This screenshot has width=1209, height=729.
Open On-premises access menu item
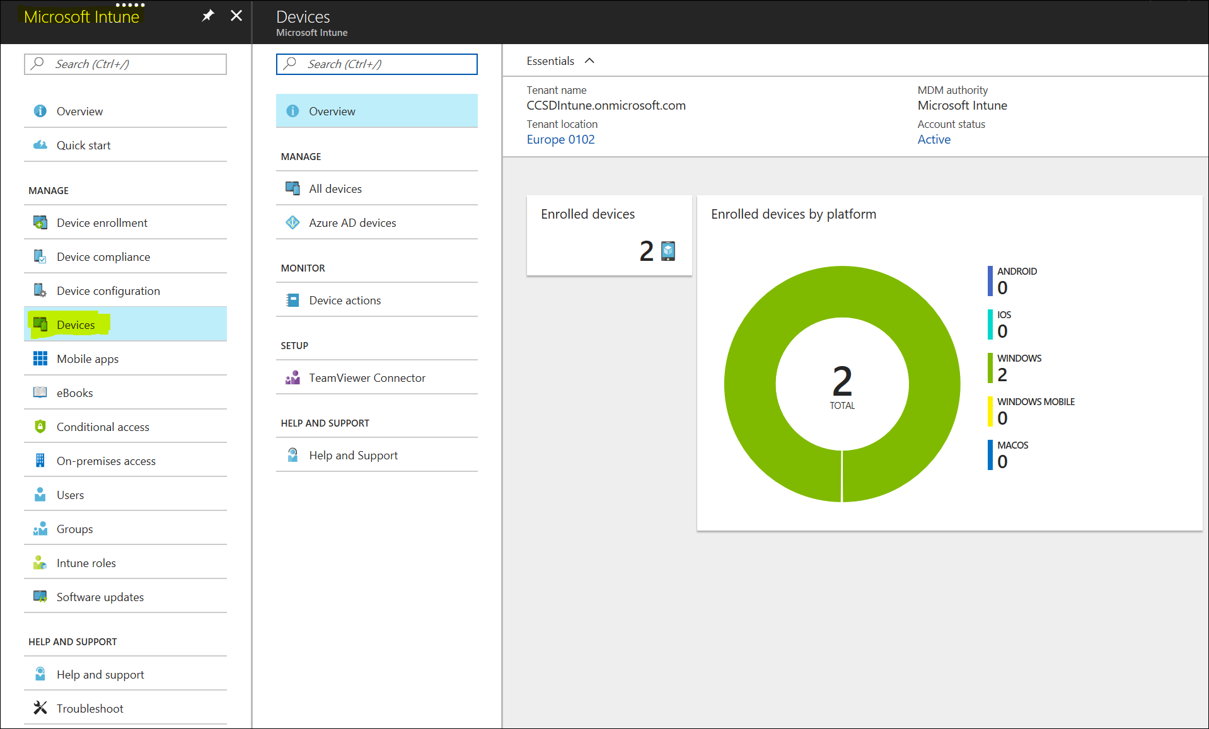click(125, 461)
